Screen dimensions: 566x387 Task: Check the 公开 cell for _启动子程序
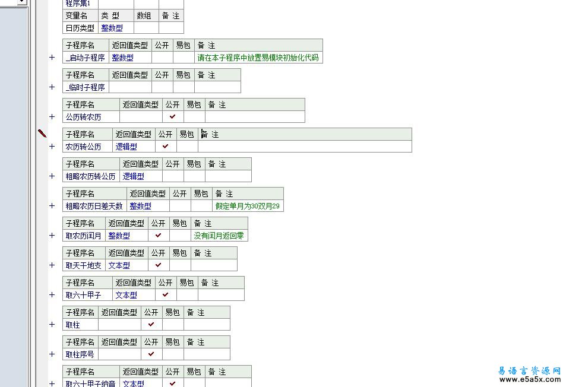click(163, 58)
